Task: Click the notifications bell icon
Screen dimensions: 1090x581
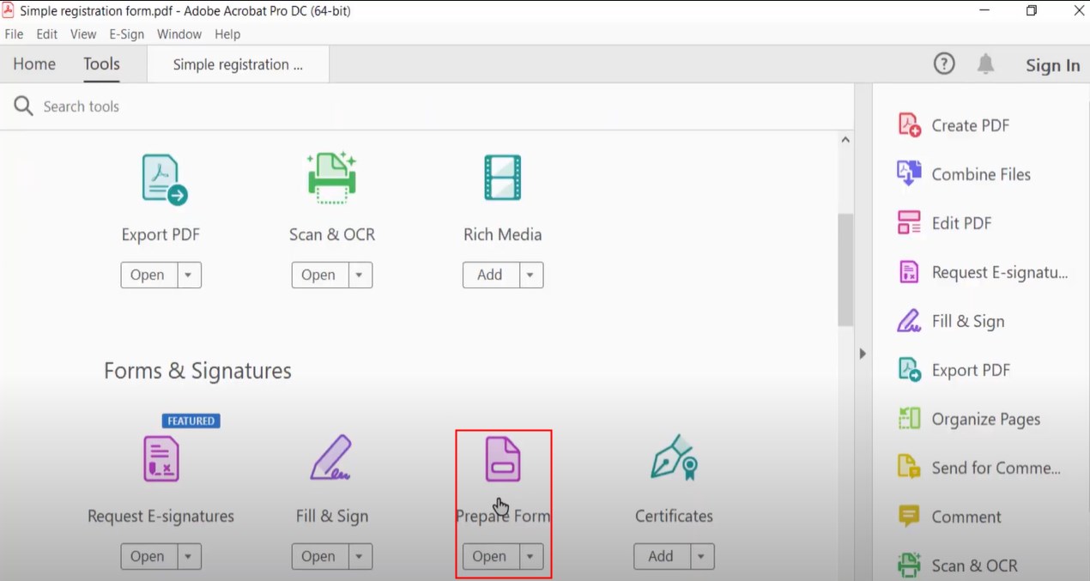Action: click(985, 63)
